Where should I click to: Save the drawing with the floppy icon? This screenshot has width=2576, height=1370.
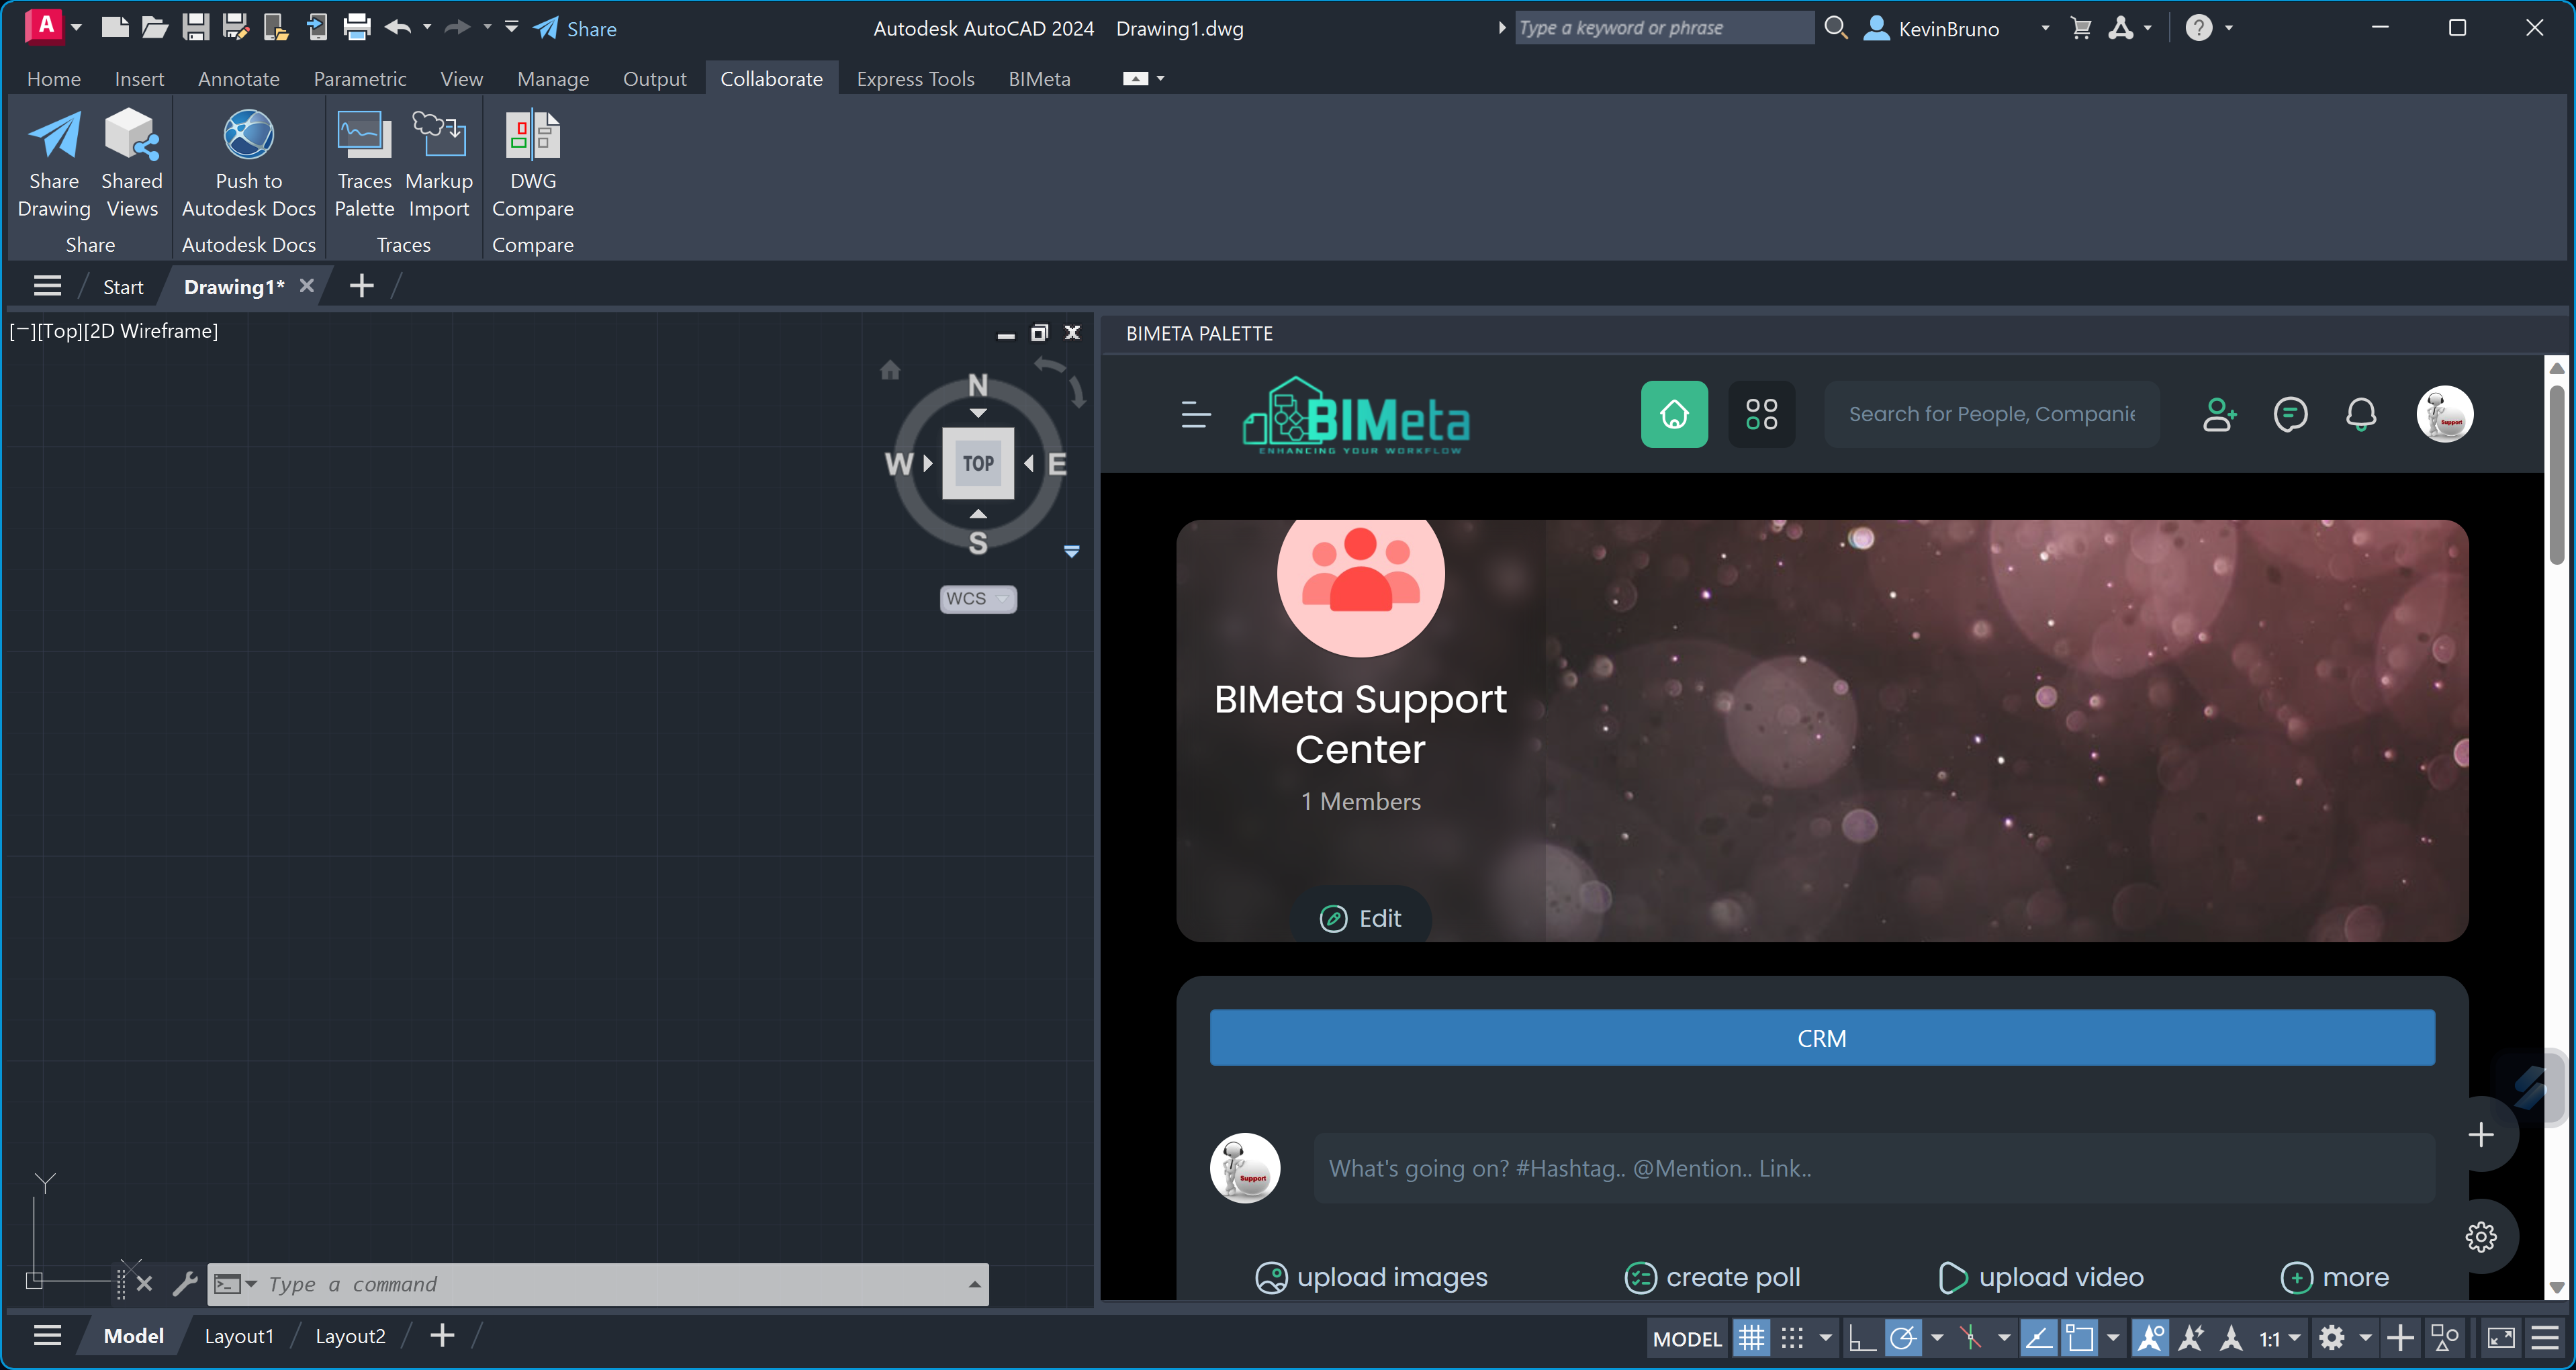pos(195,27)
